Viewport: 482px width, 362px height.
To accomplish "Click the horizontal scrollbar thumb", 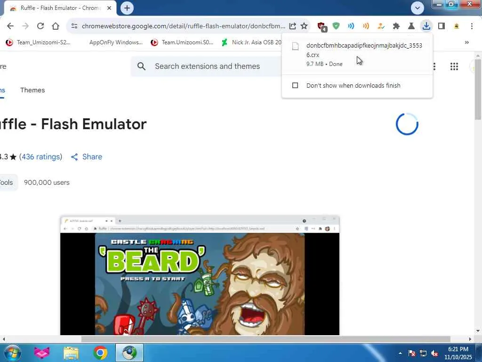I will point(266,339).
